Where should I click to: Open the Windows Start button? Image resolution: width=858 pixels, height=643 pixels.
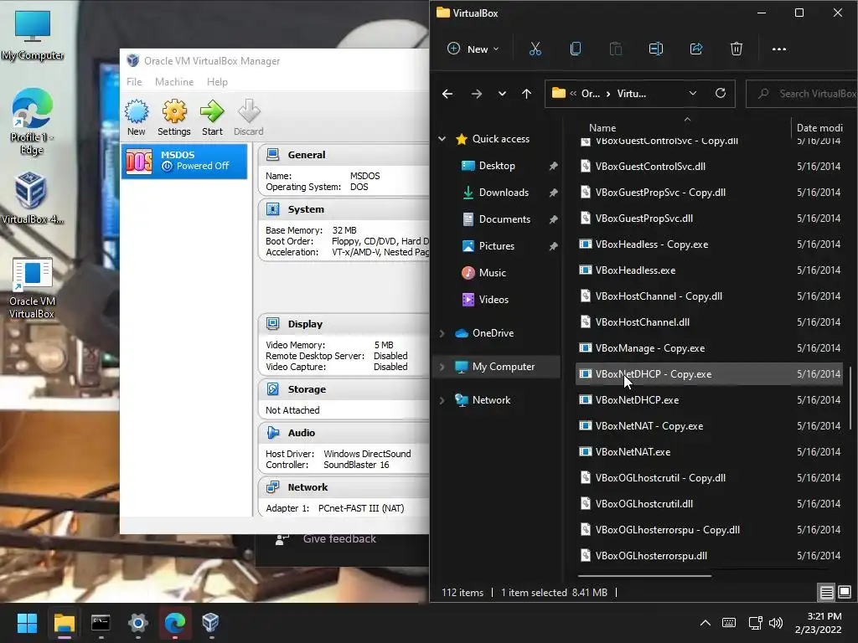point(27,623)
